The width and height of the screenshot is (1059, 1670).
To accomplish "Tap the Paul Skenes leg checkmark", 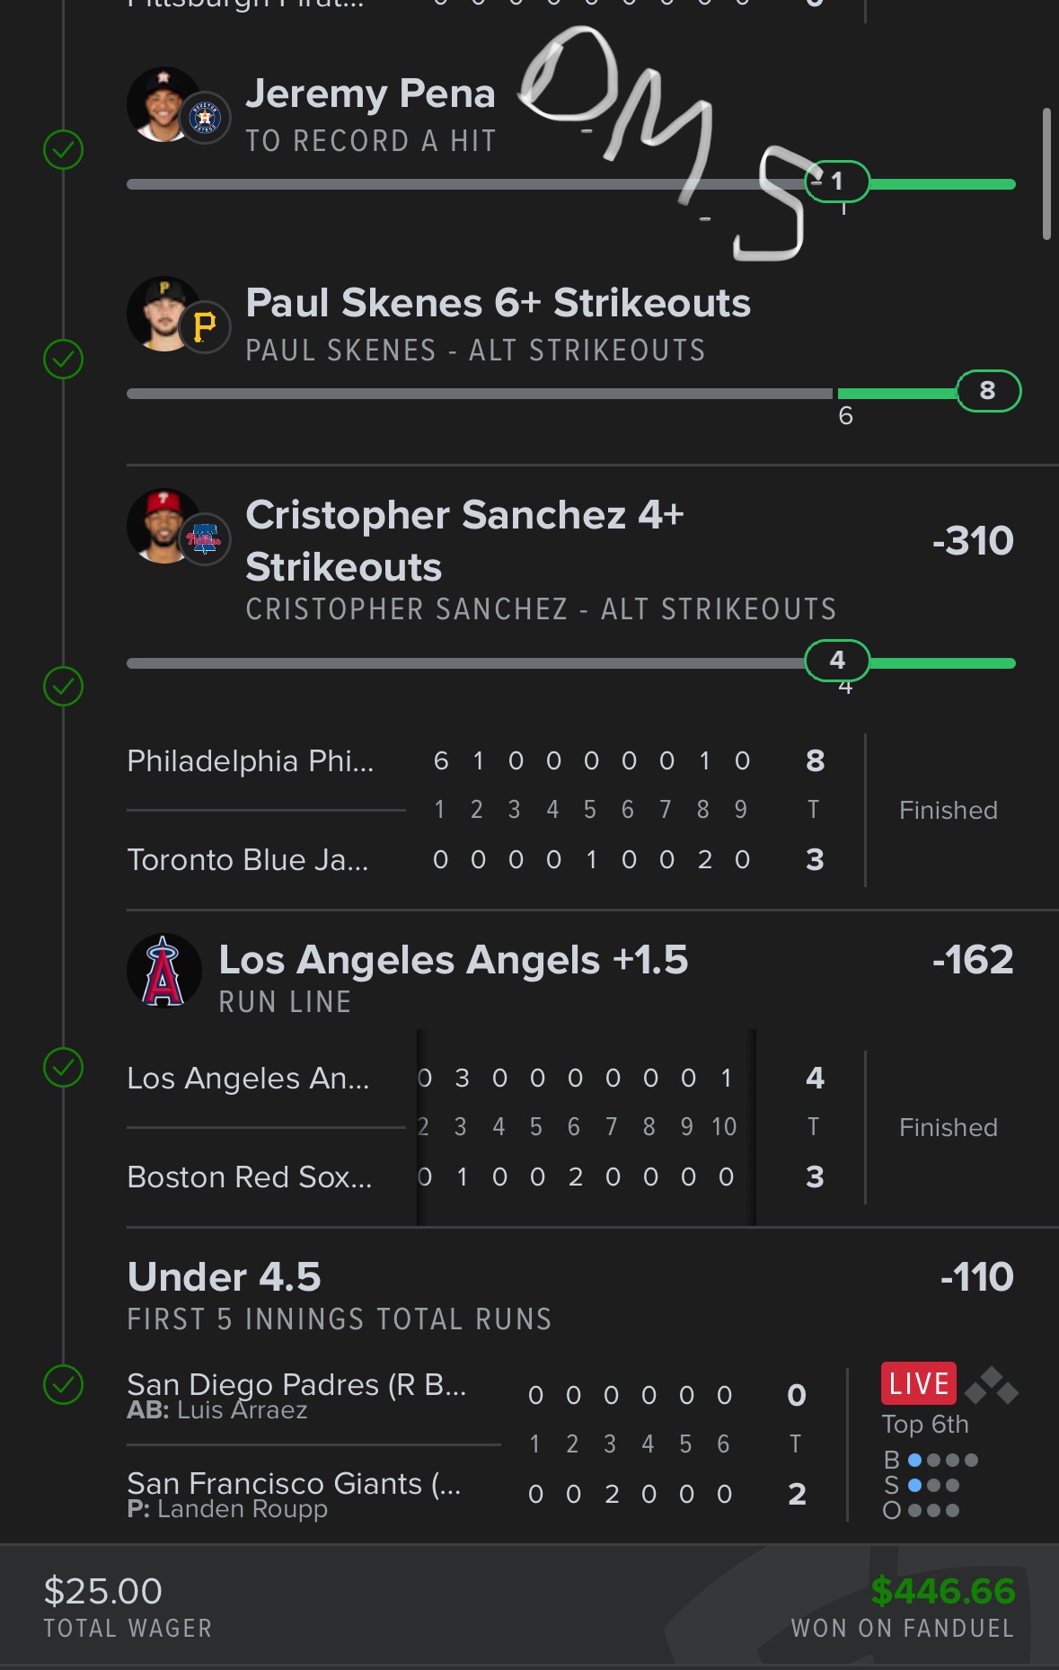I will click(64, 359).
